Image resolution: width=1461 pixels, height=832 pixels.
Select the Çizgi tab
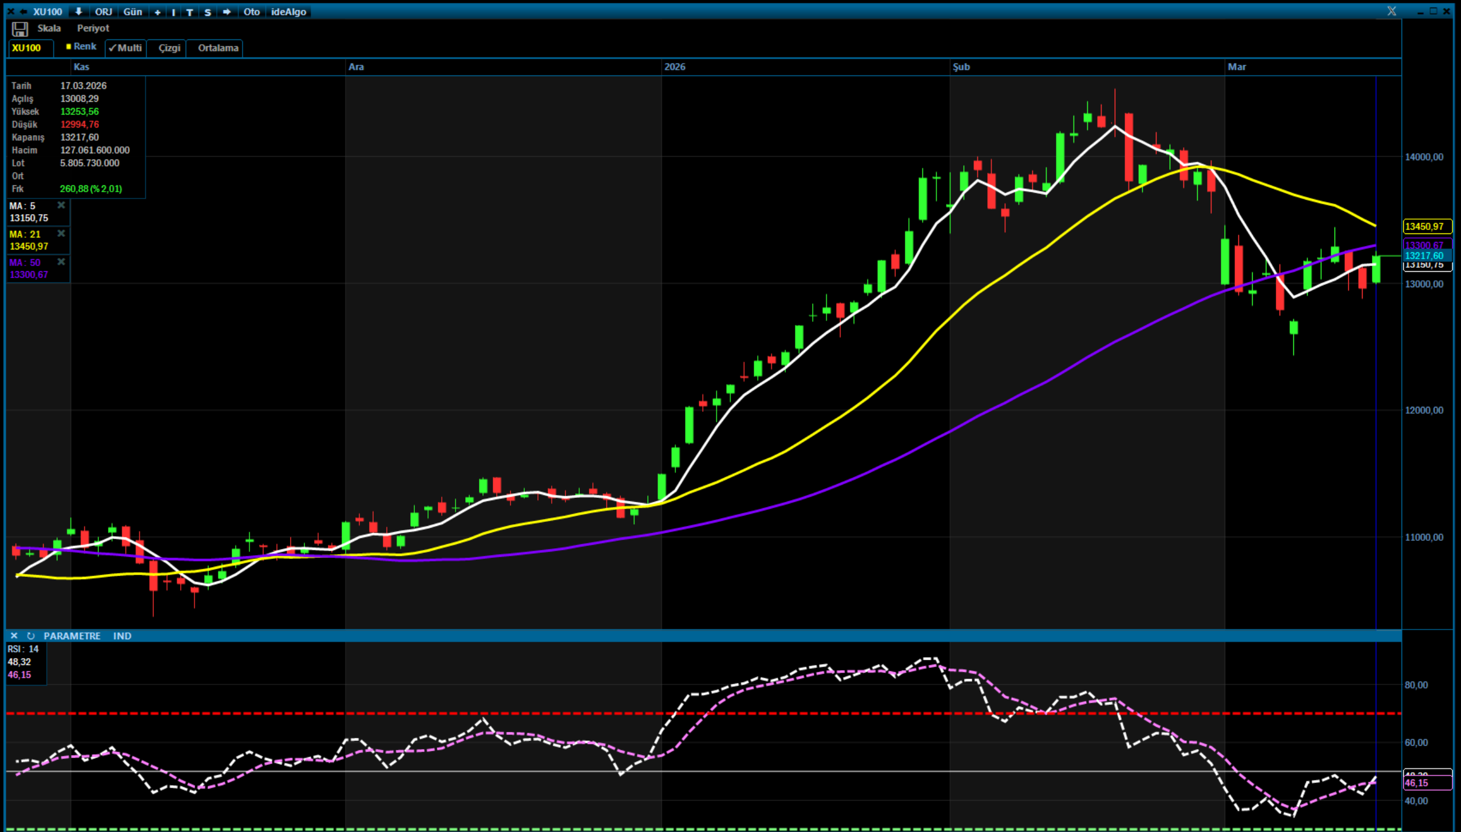coord(169,48)
